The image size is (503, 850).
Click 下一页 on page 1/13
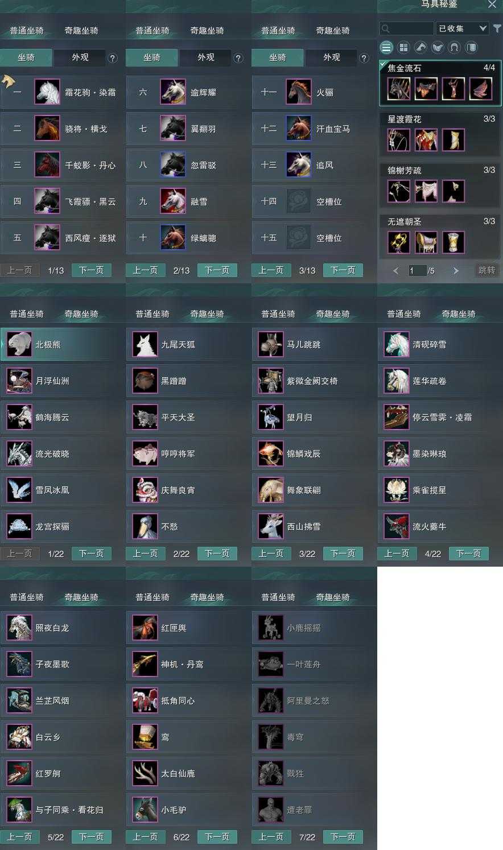pyautogui.click(x=92, y=270)
